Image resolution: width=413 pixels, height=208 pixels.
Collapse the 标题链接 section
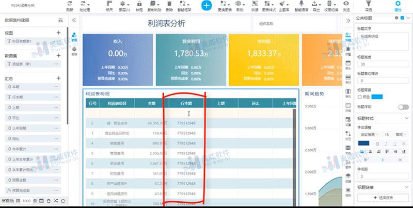click(x=407, y=187)
